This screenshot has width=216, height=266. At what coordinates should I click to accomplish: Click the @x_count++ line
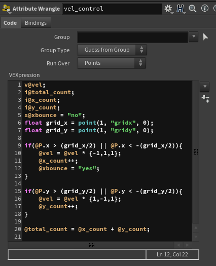[x=58, y=161]
